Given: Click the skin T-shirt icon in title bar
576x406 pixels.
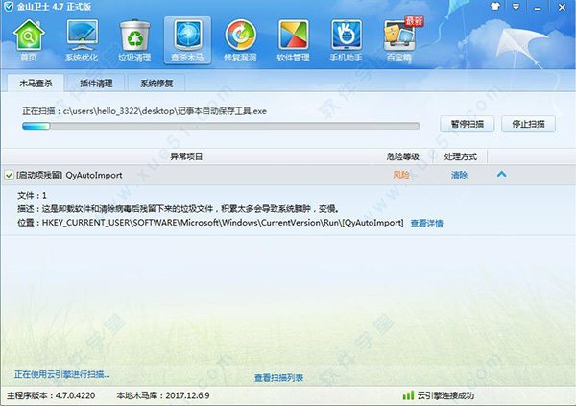Looking at the screenshot, I should [495, 7].
